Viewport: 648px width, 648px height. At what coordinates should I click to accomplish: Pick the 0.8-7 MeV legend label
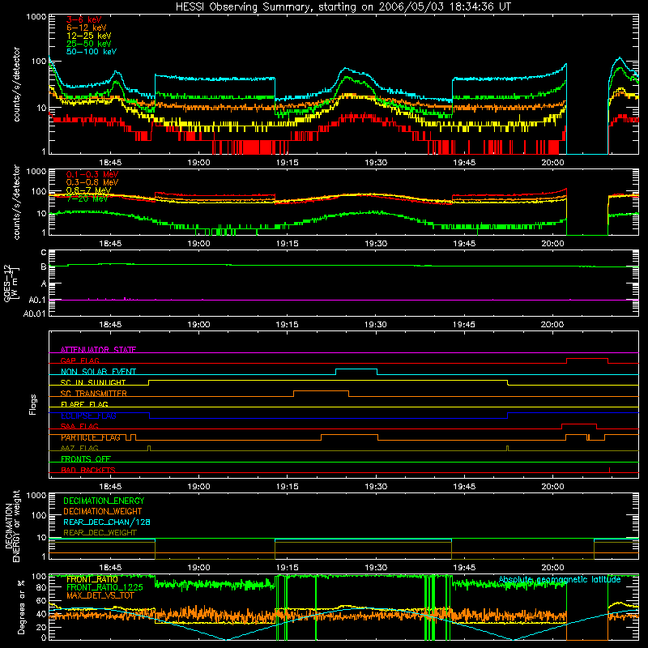(89, 190)
